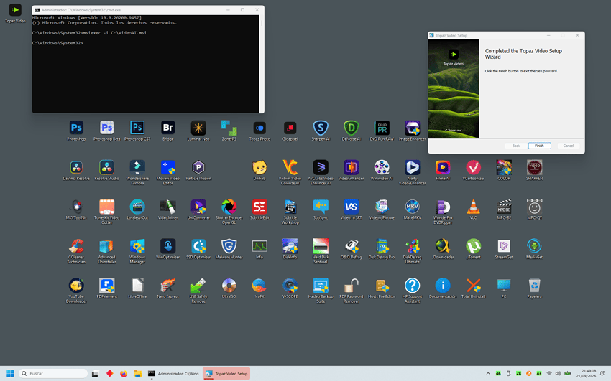611x381 pixels.
Task: Launch MakeMKV from the desktop
Action: coord(413,210)
